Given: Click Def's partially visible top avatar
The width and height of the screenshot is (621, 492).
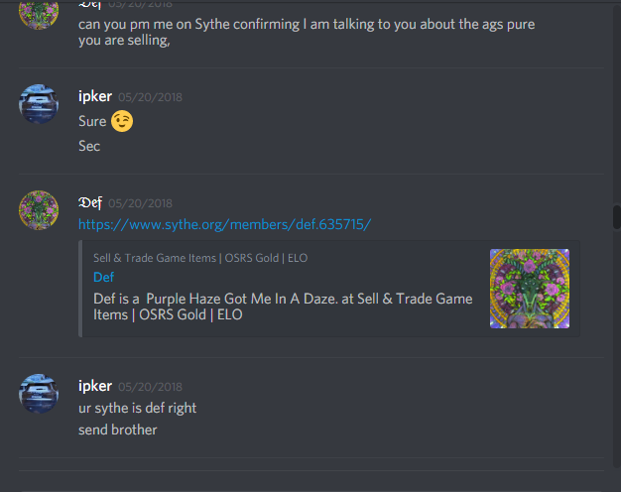Looking at the screenshot, I should tap(39, 14).
